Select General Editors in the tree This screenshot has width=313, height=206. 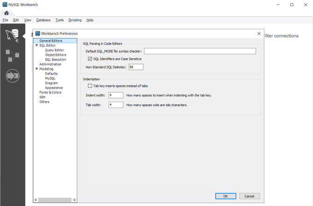(x=55, y=41)
